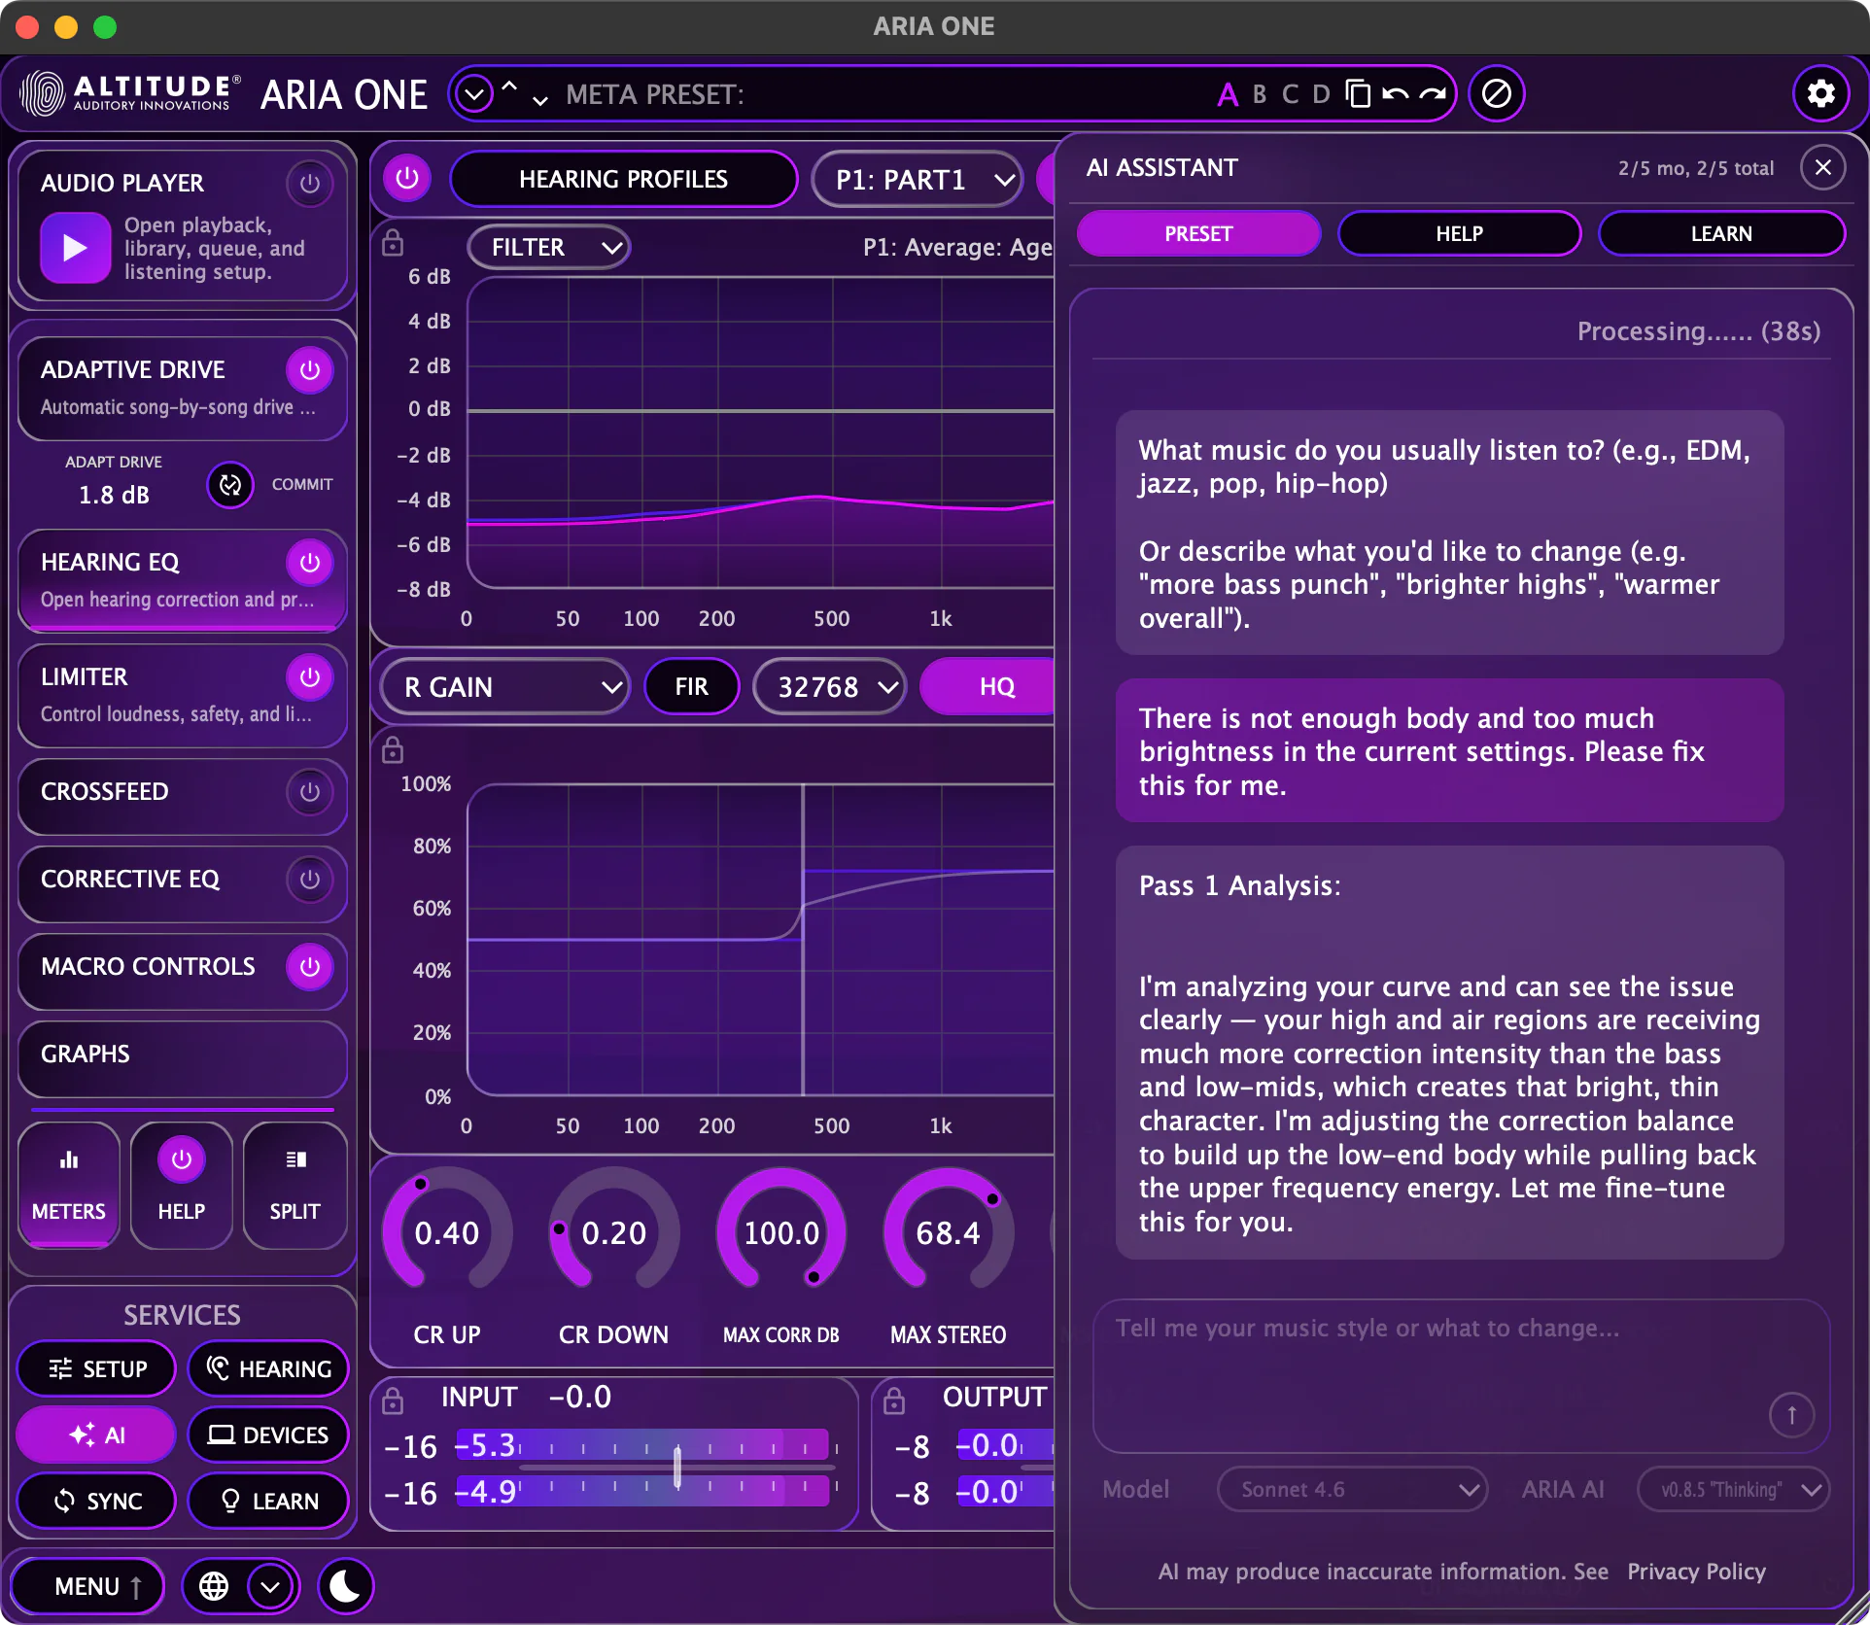Image resolution: width=1870 pixels, height=1625 pixels.
Task: Select preset slot B
Action: pyautogui.click(x=1260, y=94)
